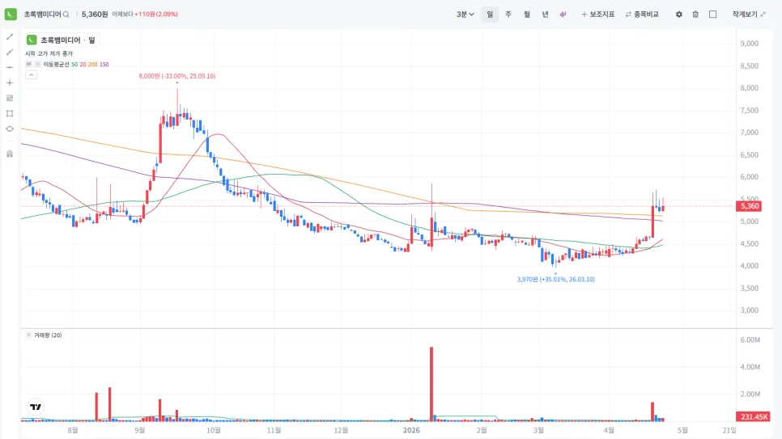Click the 2026 label on time axis

(411, 430)
